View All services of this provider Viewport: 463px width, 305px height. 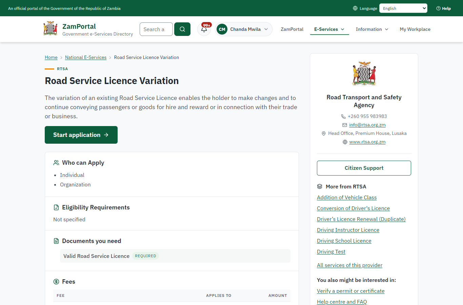[349, 265]
